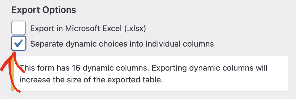
Task: Uncheck Separate dynamic choices into individual columns
Action: [19, 43]
